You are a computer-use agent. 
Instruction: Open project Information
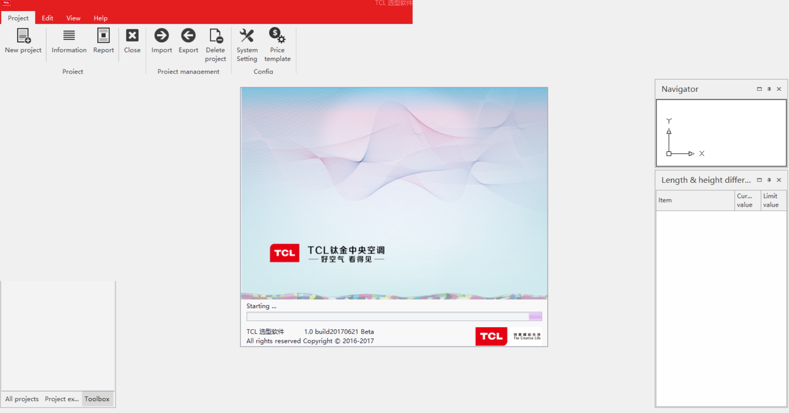pos(69,41)
